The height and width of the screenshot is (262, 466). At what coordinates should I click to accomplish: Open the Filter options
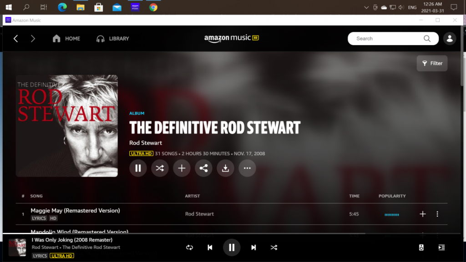click(x=432, y=63)
